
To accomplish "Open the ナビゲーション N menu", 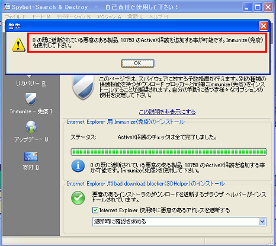I will [x=73, y=17].
